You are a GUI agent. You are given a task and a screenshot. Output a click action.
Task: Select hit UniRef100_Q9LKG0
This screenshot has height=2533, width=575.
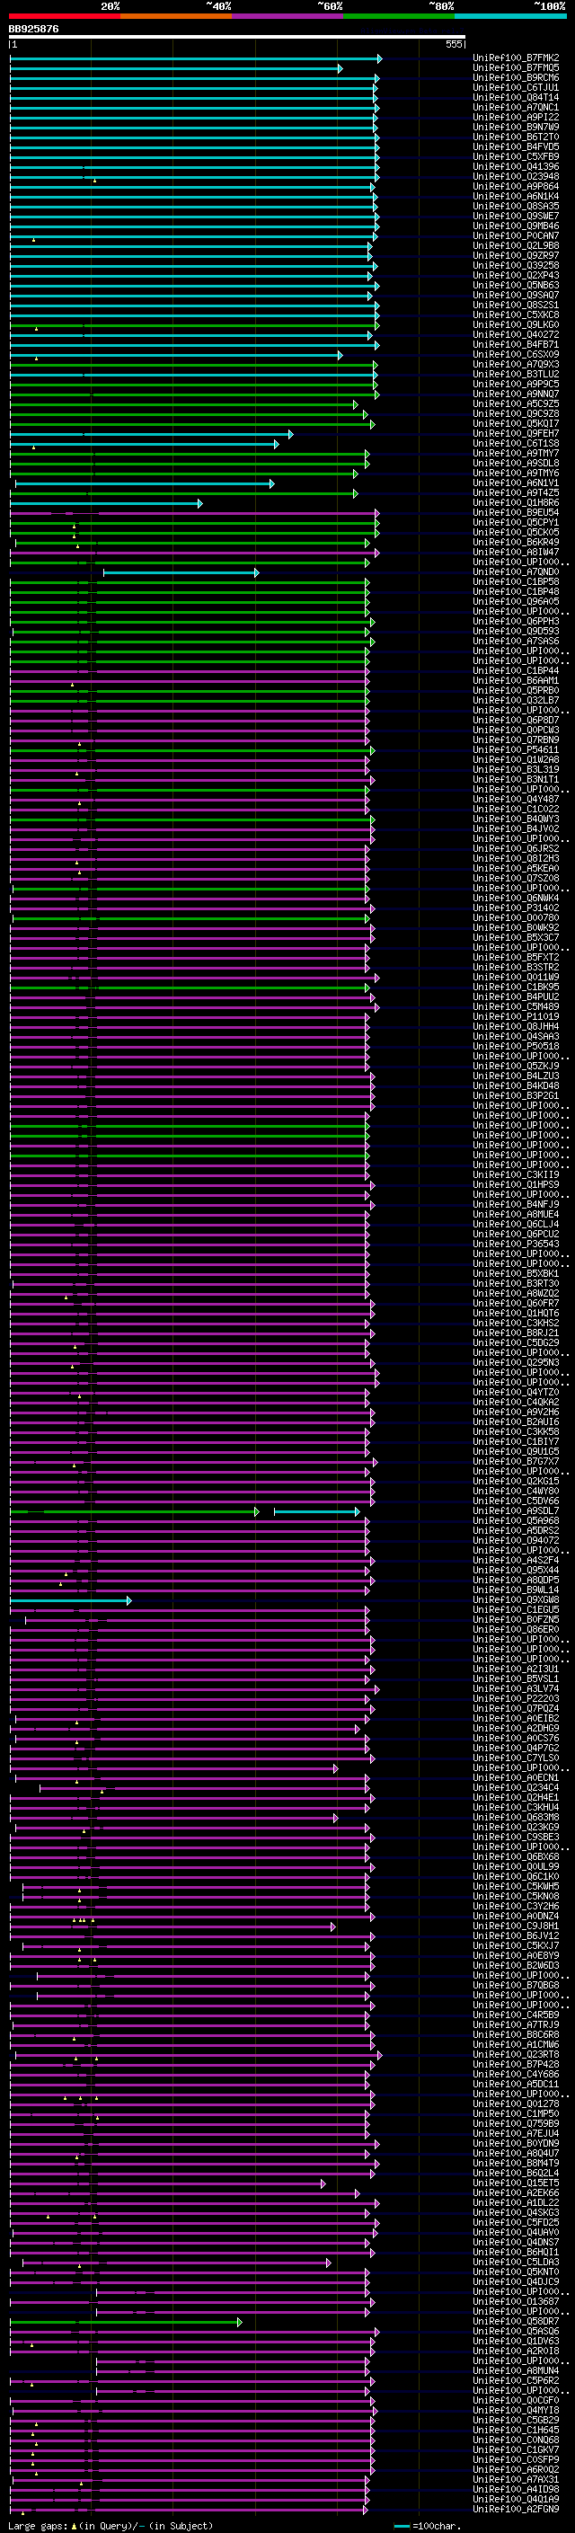516,324
